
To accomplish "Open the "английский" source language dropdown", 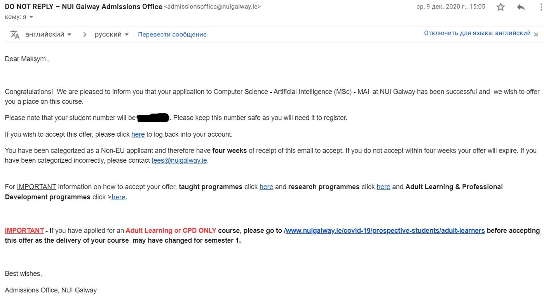I will pos(48,35).
